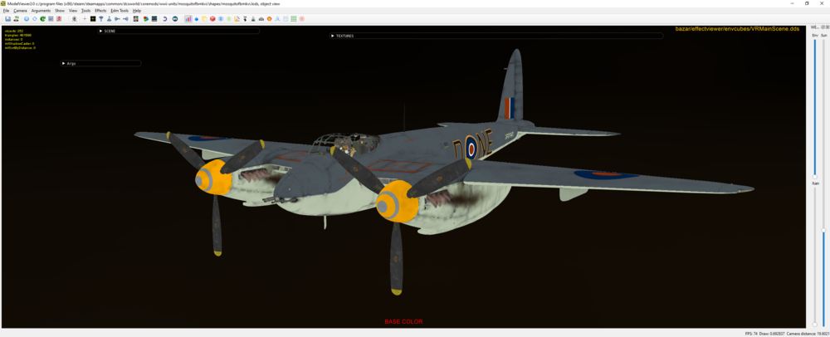Click the purple curved arrow icon
The width and height of the screenshot is (830, 337).
165,18
